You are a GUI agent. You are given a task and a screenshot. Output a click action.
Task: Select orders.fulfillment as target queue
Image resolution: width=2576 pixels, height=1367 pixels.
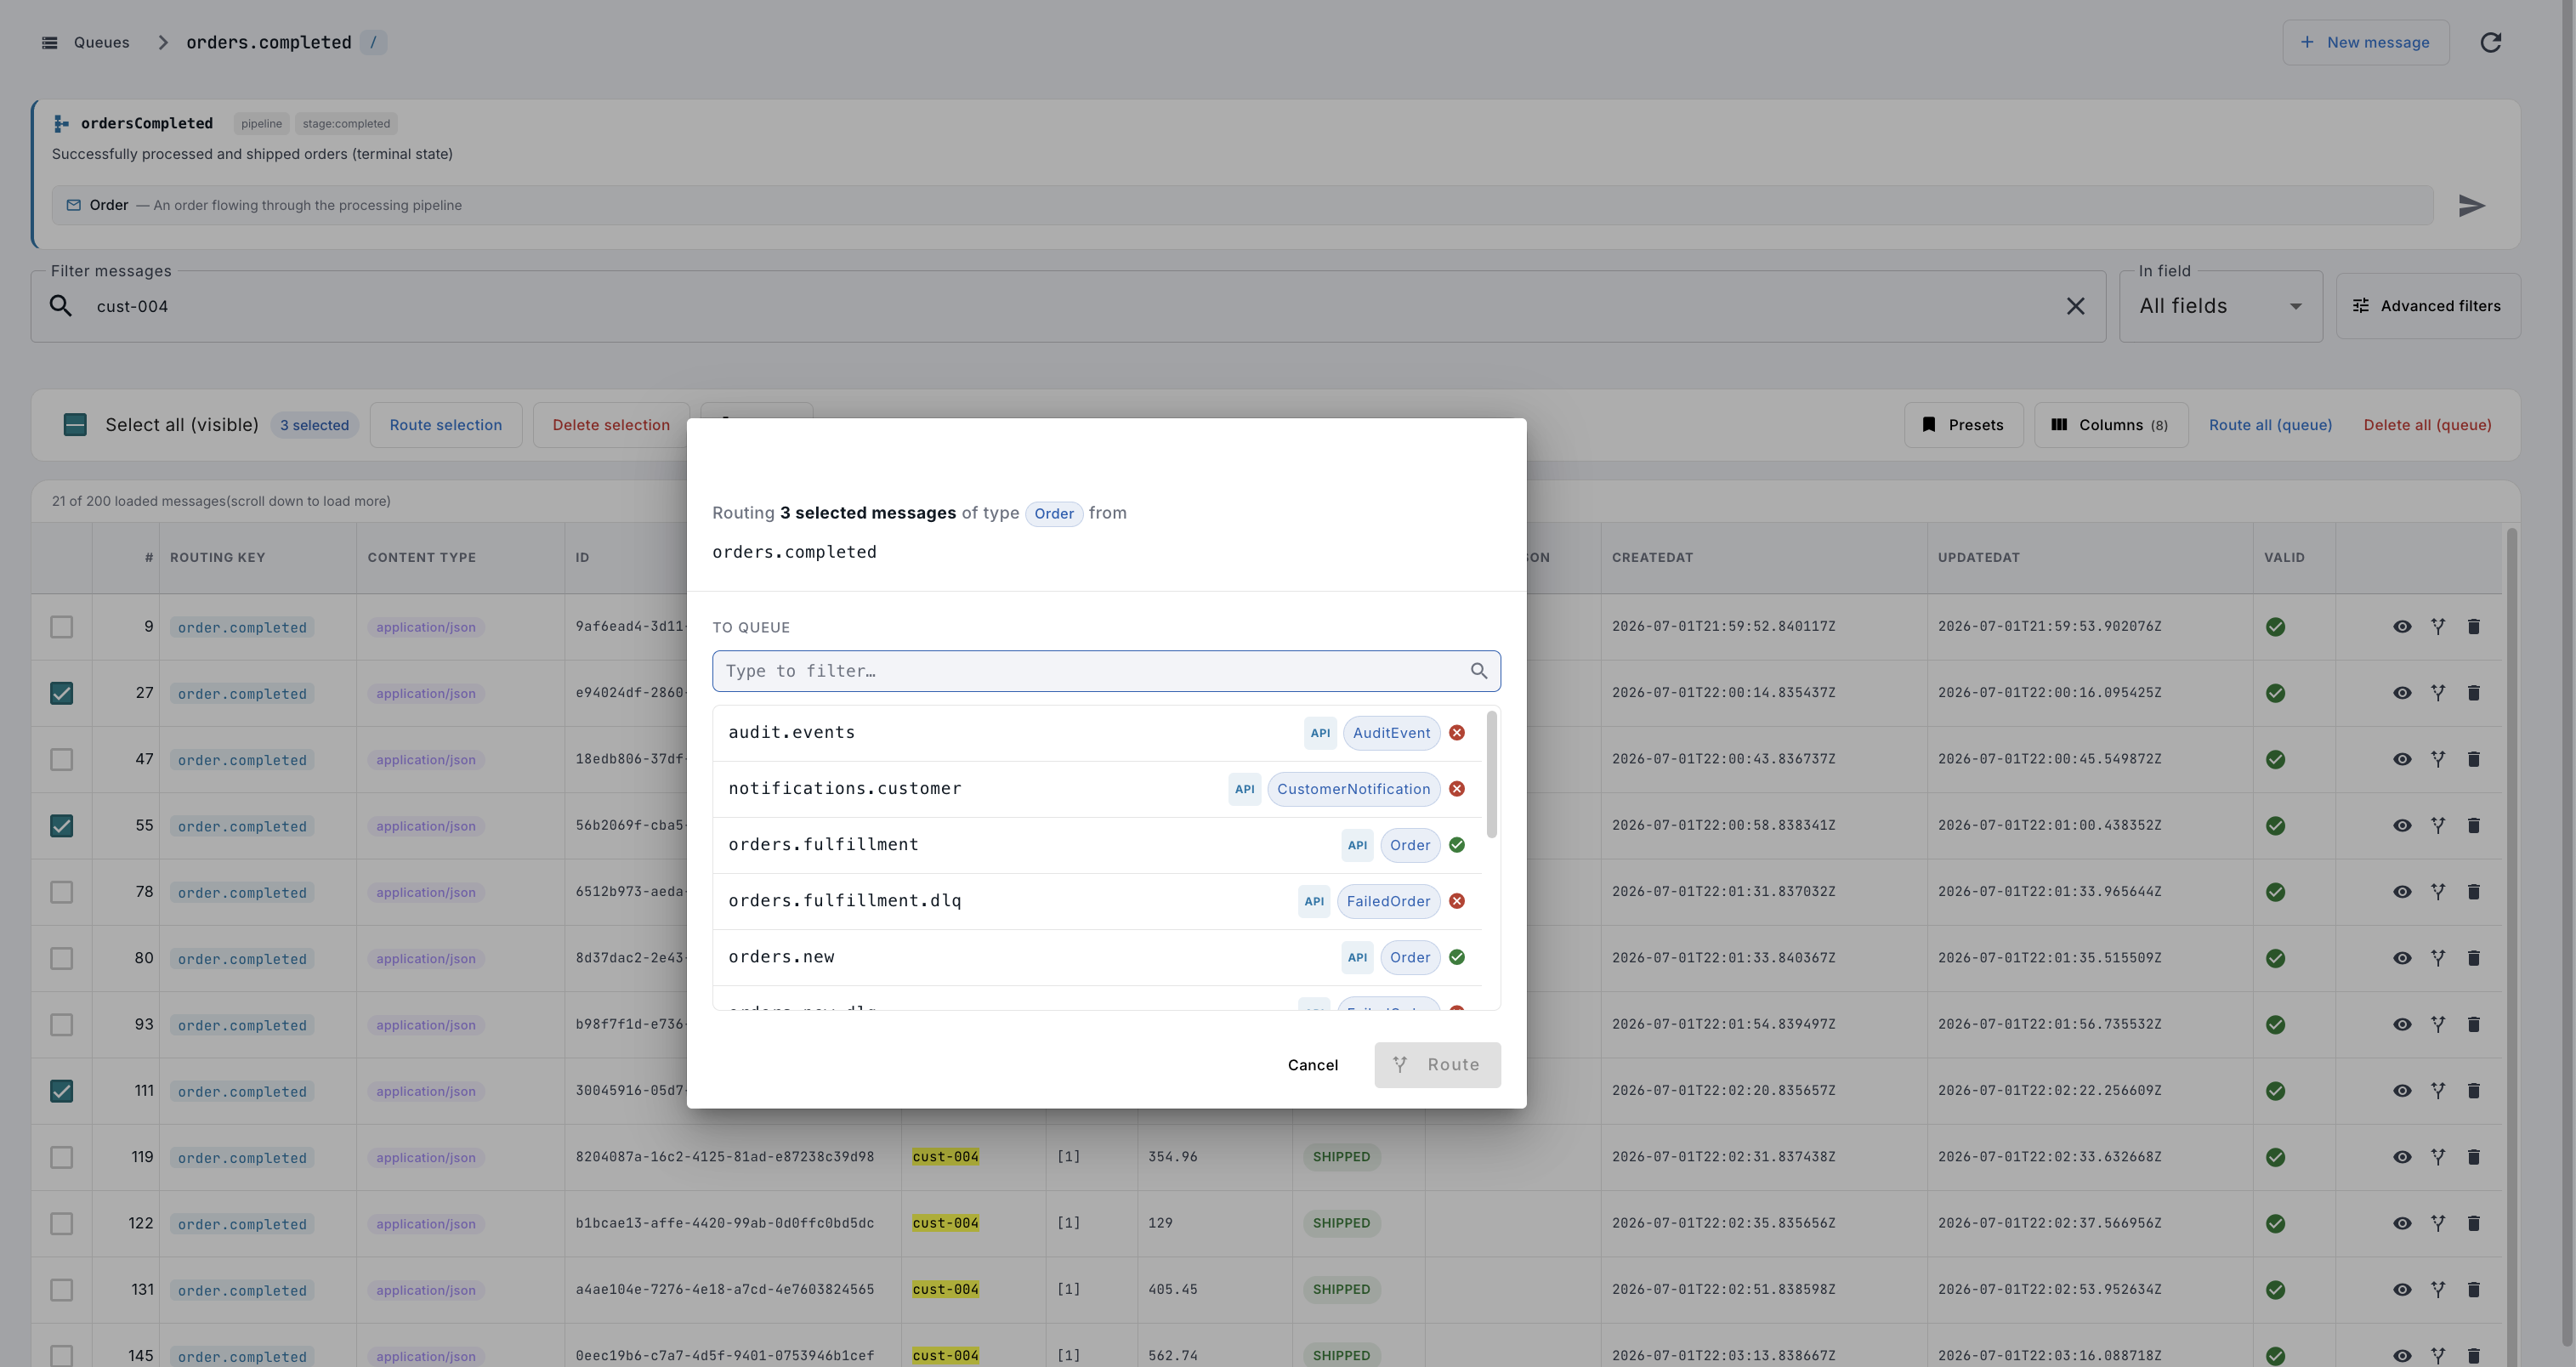tap(1097, 845)
